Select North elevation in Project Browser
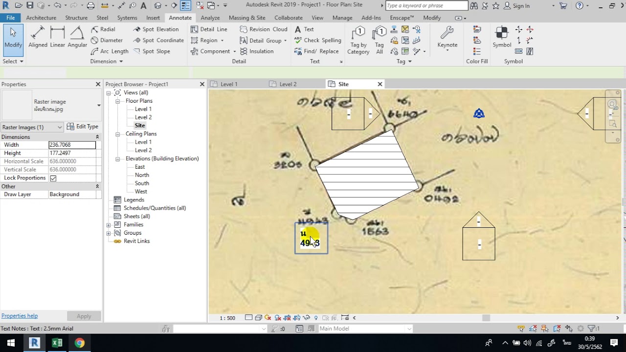626x352 pixels. click(142, 175)
